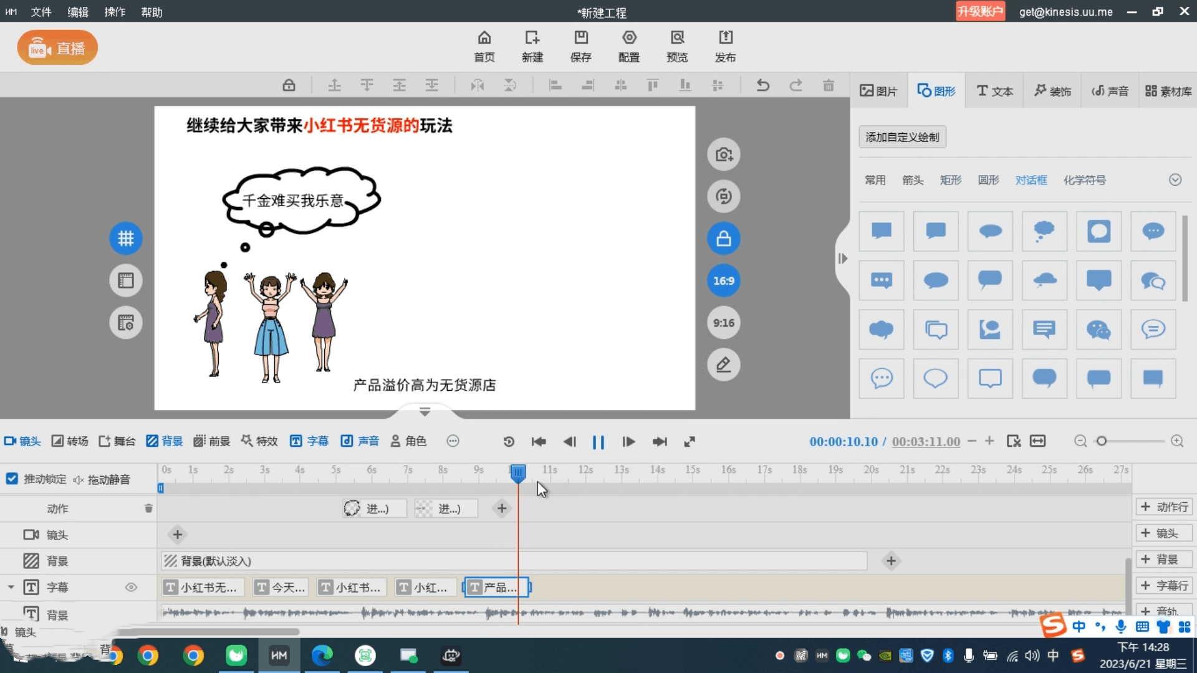Click the blue playhead marker
Screen dimensions: 1197x673
coord(517,473)
